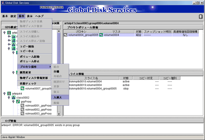Viewport: 205px width, 140px height.
Task: Choose コピー開始 menu item
Action: click(35, 46)
